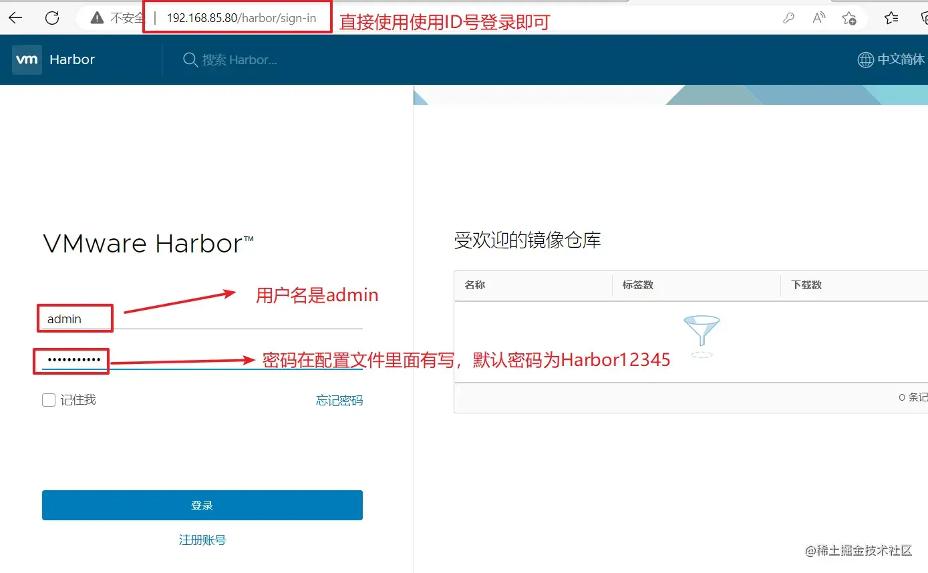Screen dimensions: 928x573
Task: Click the address bar URL 192.168.85.80
Action: [241, 18]
